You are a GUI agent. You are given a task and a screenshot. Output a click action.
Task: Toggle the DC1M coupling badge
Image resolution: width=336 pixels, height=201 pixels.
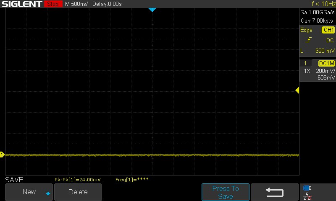pos(326,63)
